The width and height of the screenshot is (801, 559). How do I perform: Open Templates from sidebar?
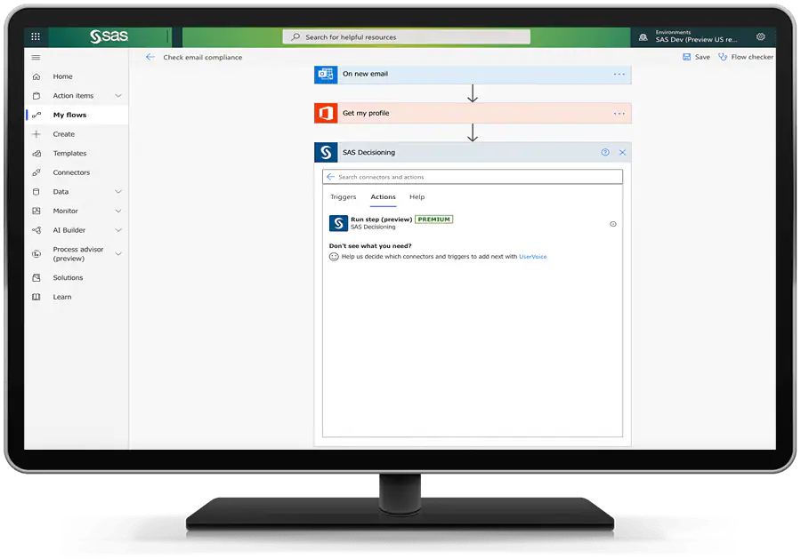coord(69,154)
